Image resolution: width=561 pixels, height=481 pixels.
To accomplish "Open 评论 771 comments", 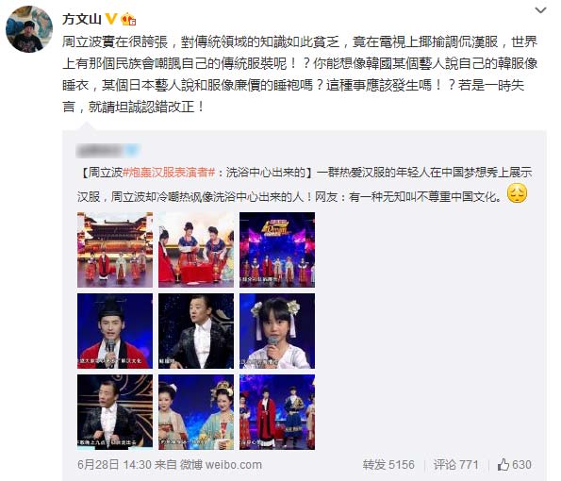I will pyautogui.click(x=455, y=465).
